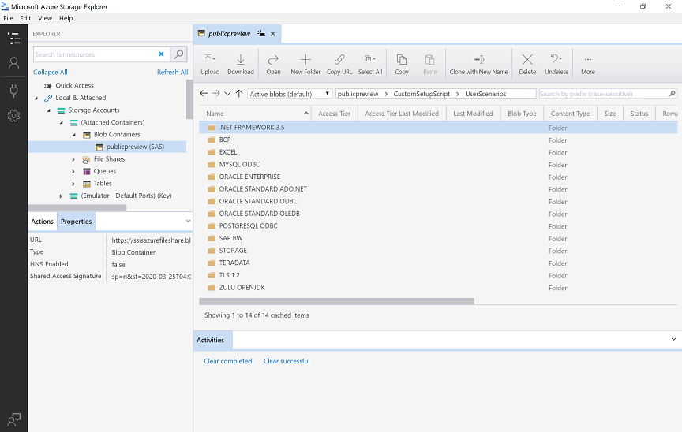
Task: Click the Copy URL icon
Action: point(339,62)
